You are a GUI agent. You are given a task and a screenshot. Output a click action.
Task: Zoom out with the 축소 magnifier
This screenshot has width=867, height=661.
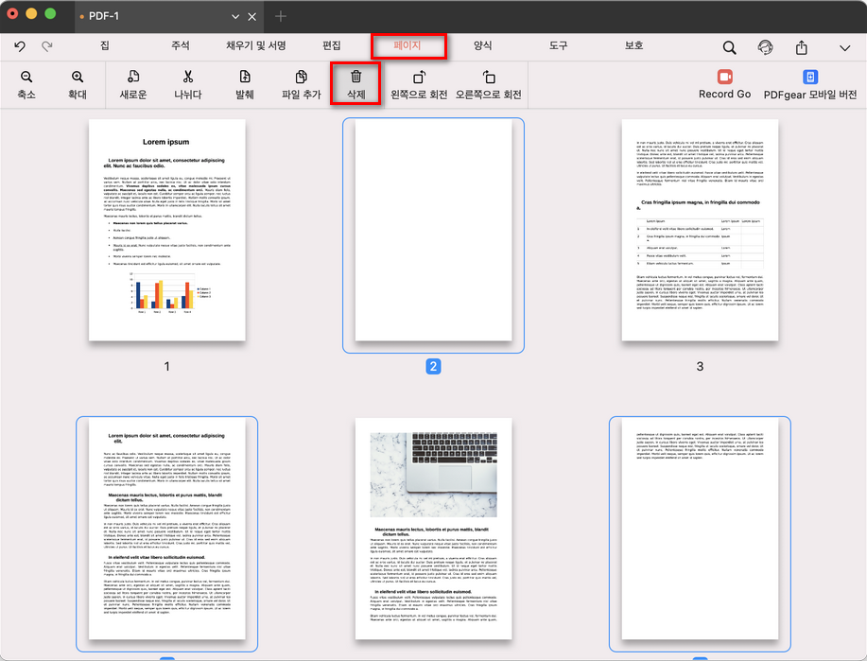26,78
